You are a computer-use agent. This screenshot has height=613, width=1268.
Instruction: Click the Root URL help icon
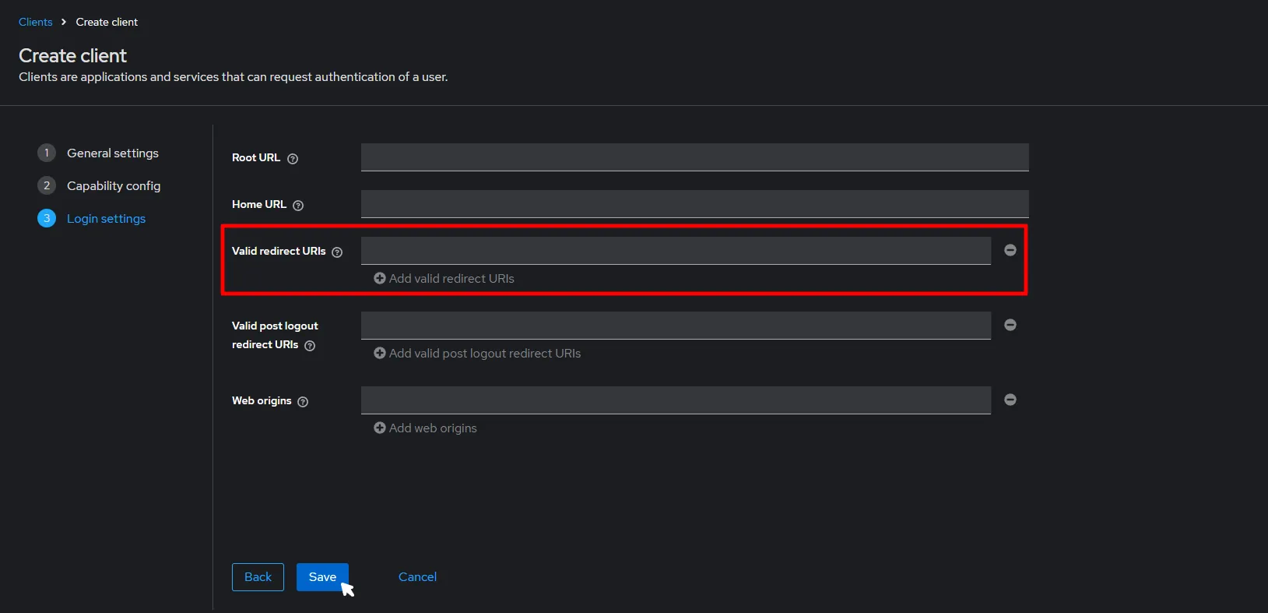(x=293, y=159)
